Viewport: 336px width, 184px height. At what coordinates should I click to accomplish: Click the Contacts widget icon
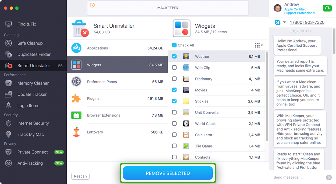(186, 157)
